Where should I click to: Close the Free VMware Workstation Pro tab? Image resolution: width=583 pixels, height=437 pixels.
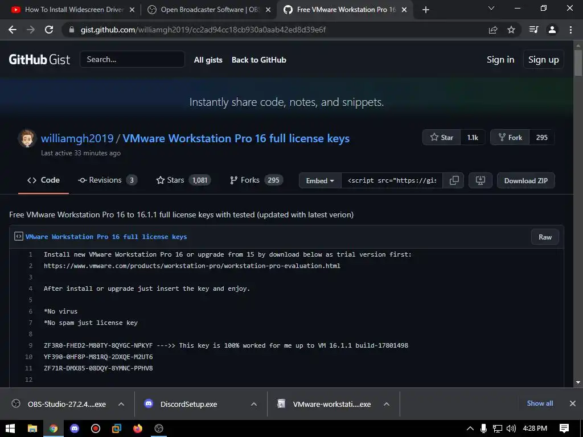(405, 10)
